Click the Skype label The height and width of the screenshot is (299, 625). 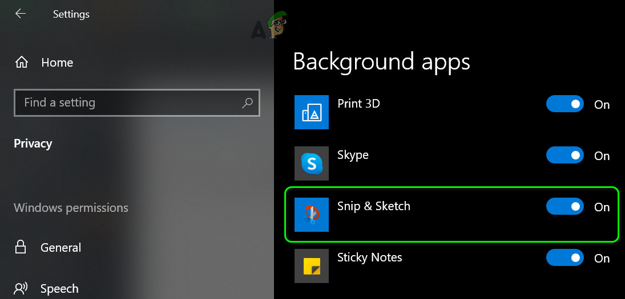pyautogui.click(x=353, y=155)
